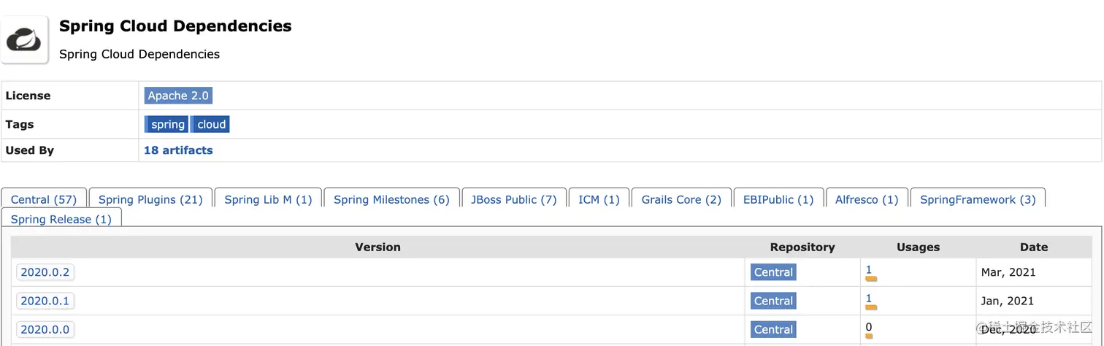Select the cloud tag
This screenshot has height=346, width=1104.
click(x=211, y=124)
